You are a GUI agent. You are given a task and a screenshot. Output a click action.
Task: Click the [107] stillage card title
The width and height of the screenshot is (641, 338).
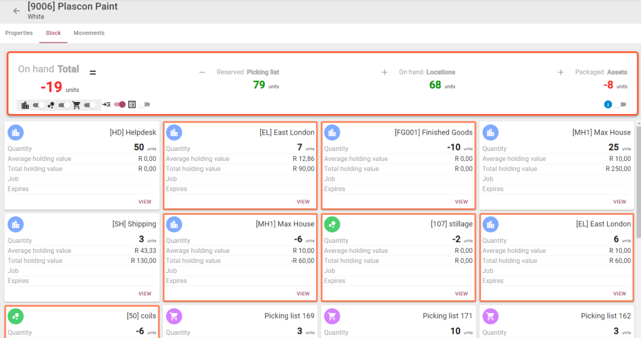click(451, 224)
